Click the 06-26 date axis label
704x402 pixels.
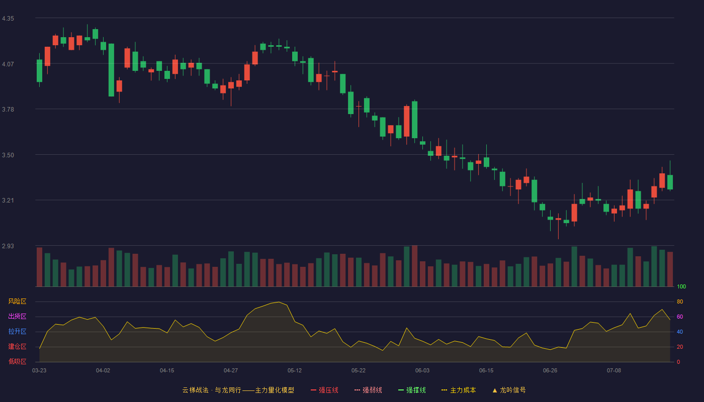[x=550, y=370]
